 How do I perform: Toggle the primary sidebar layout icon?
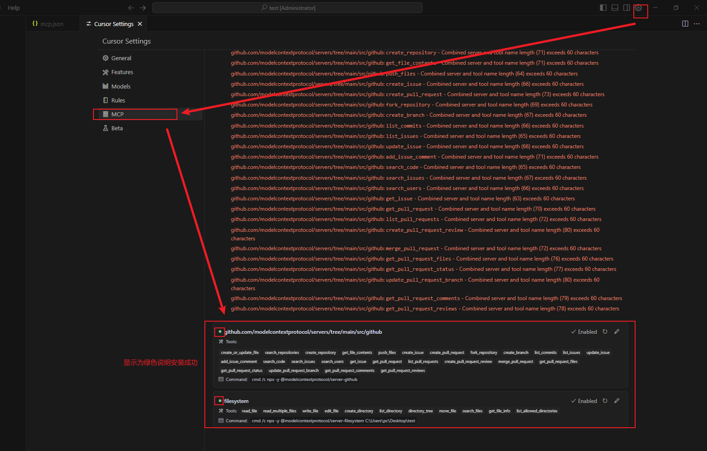(x=603, y=8)
